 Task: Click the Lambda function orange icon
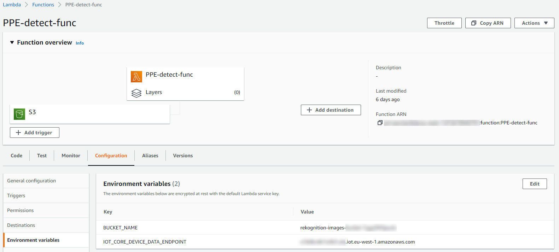(136, 77)
